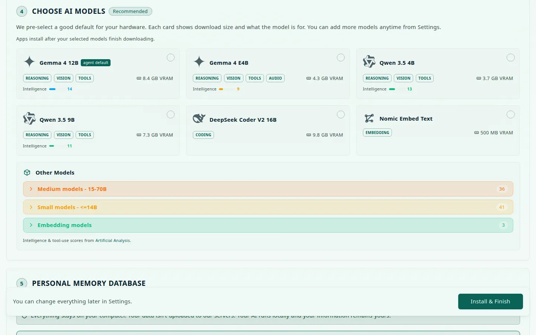This screenshot has width=536, height=335.
Task: Click the EMBEDDING tag on Nomic Embed
Action: pos(377,133)
